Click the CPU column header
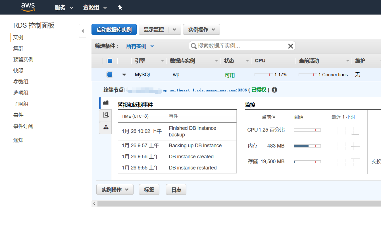This screenshot has width=381, height=227. pos(260,61)
